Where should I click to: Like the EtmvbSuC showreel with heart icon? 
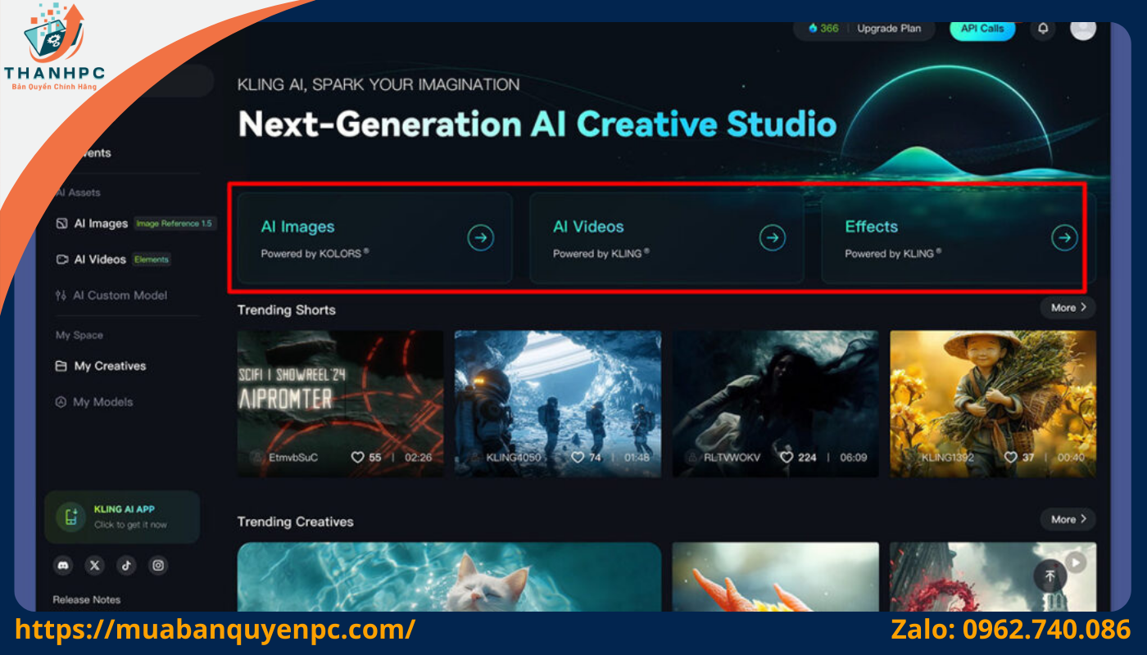pyautogui.click(x=357, y=457)
